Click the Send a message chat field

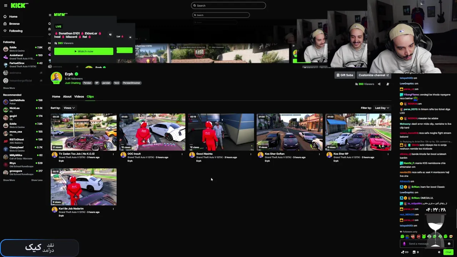[x=427, y=244]
